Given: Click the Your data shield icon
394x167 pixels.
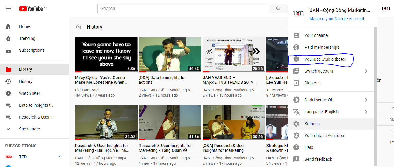Looking at the screenshot, I should point(296,136).
